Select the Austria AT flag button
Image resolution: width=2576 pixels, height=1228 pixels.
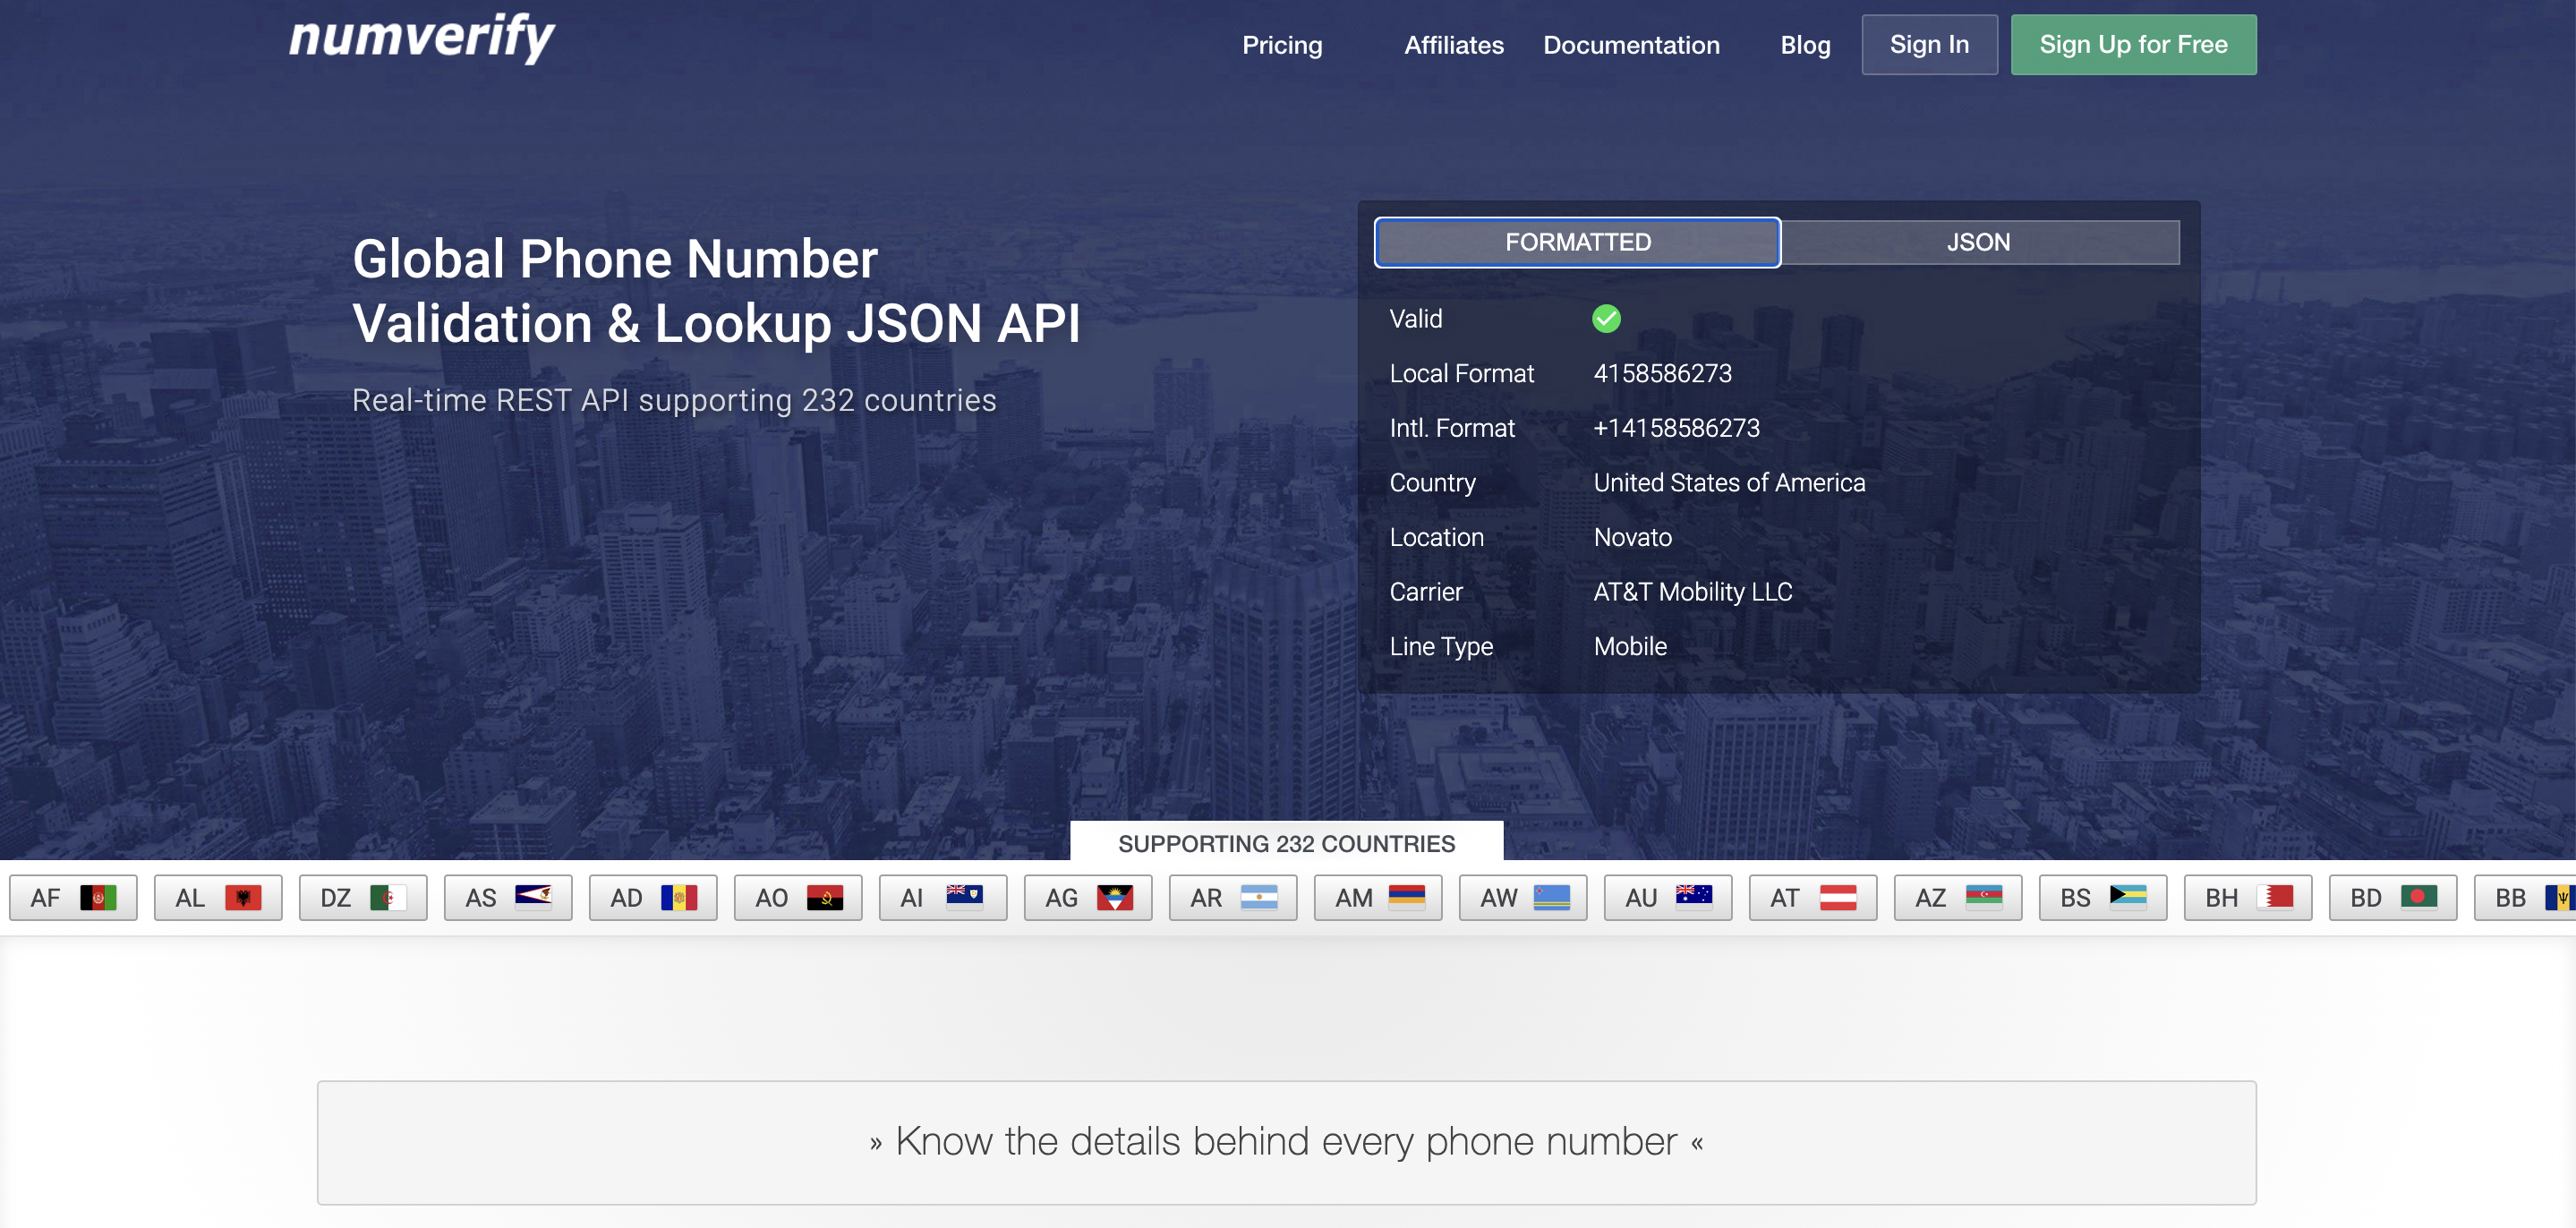click(1812, 897)
